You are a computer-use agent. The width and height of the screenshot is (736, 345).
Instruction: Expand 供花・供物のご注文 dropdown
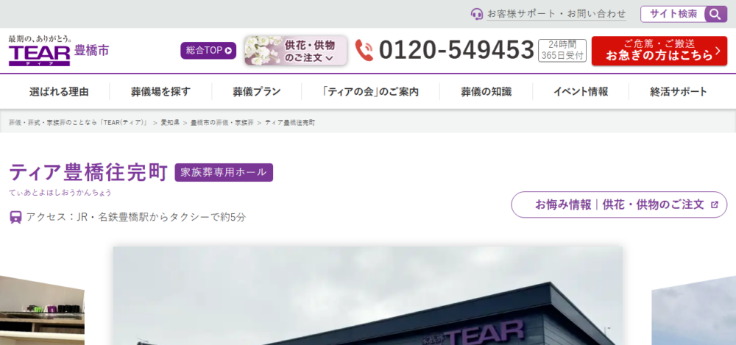coord(296,51)
